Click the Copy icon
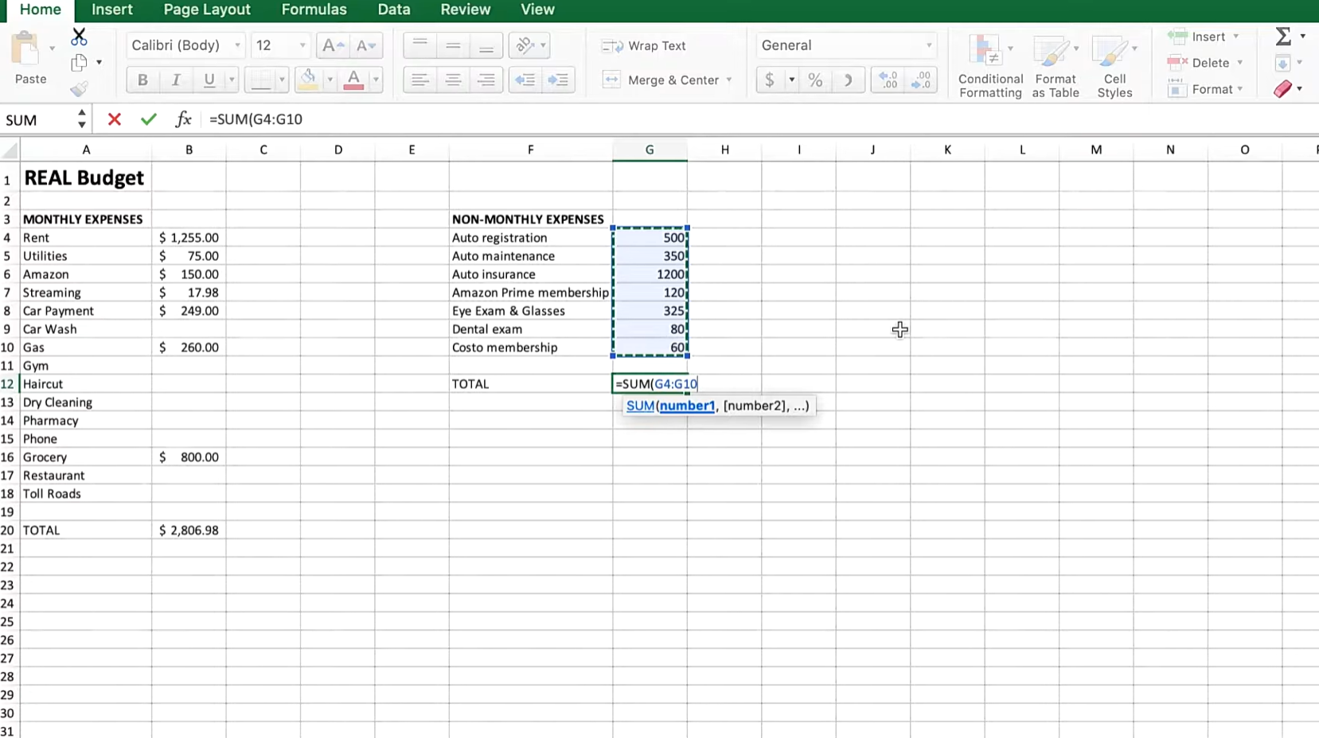 (79, 62)
